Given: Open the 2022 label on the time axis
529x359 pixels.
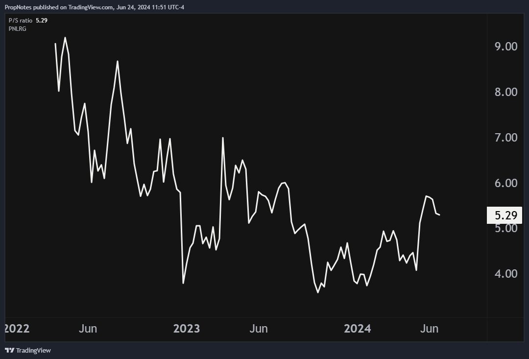Looking at the screenshot, I should coord(17,329).
